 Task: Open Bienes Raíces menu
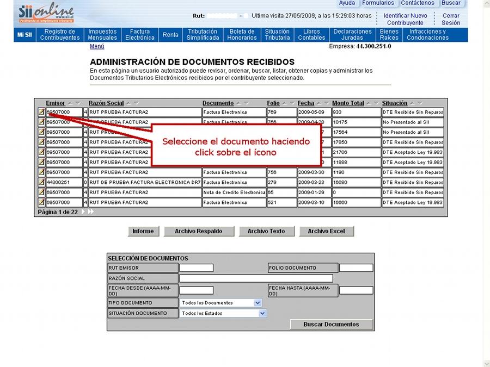(389, 35)
